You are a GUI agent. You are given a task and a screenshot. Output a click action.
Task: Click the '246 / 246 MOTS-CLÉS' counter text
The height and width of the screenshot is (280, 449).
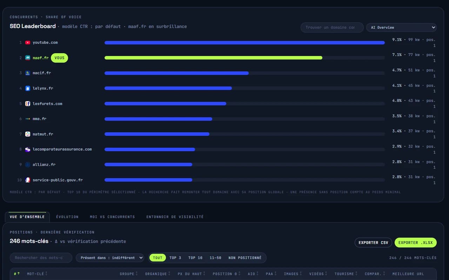413,258
